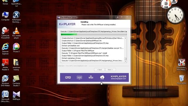Click the log list scroll down arrow
Viewport: 188px width, 106px height.
coord(125,61)
